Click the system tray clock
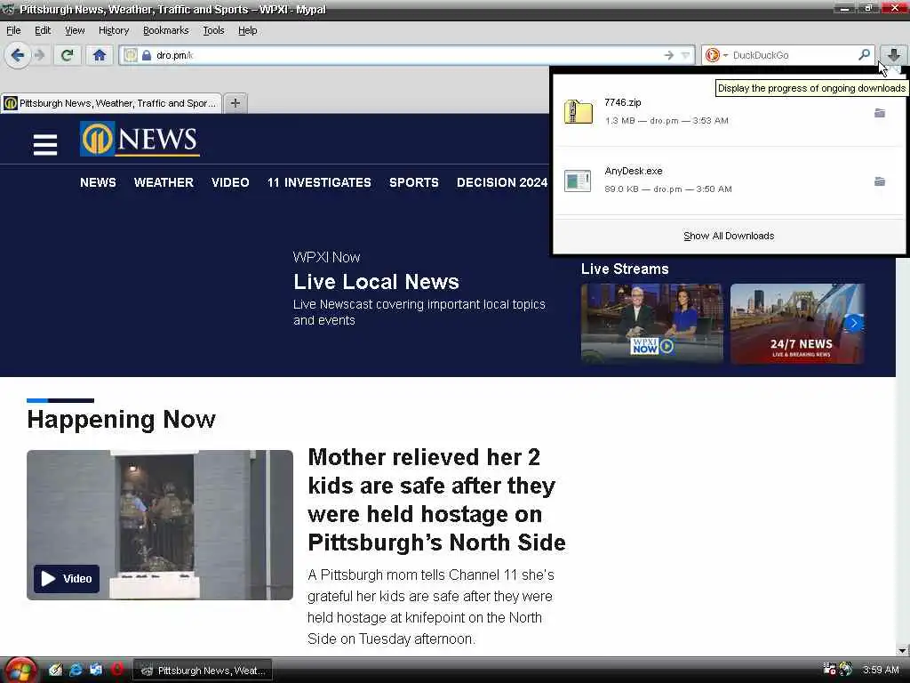 [x=881, y=670]
